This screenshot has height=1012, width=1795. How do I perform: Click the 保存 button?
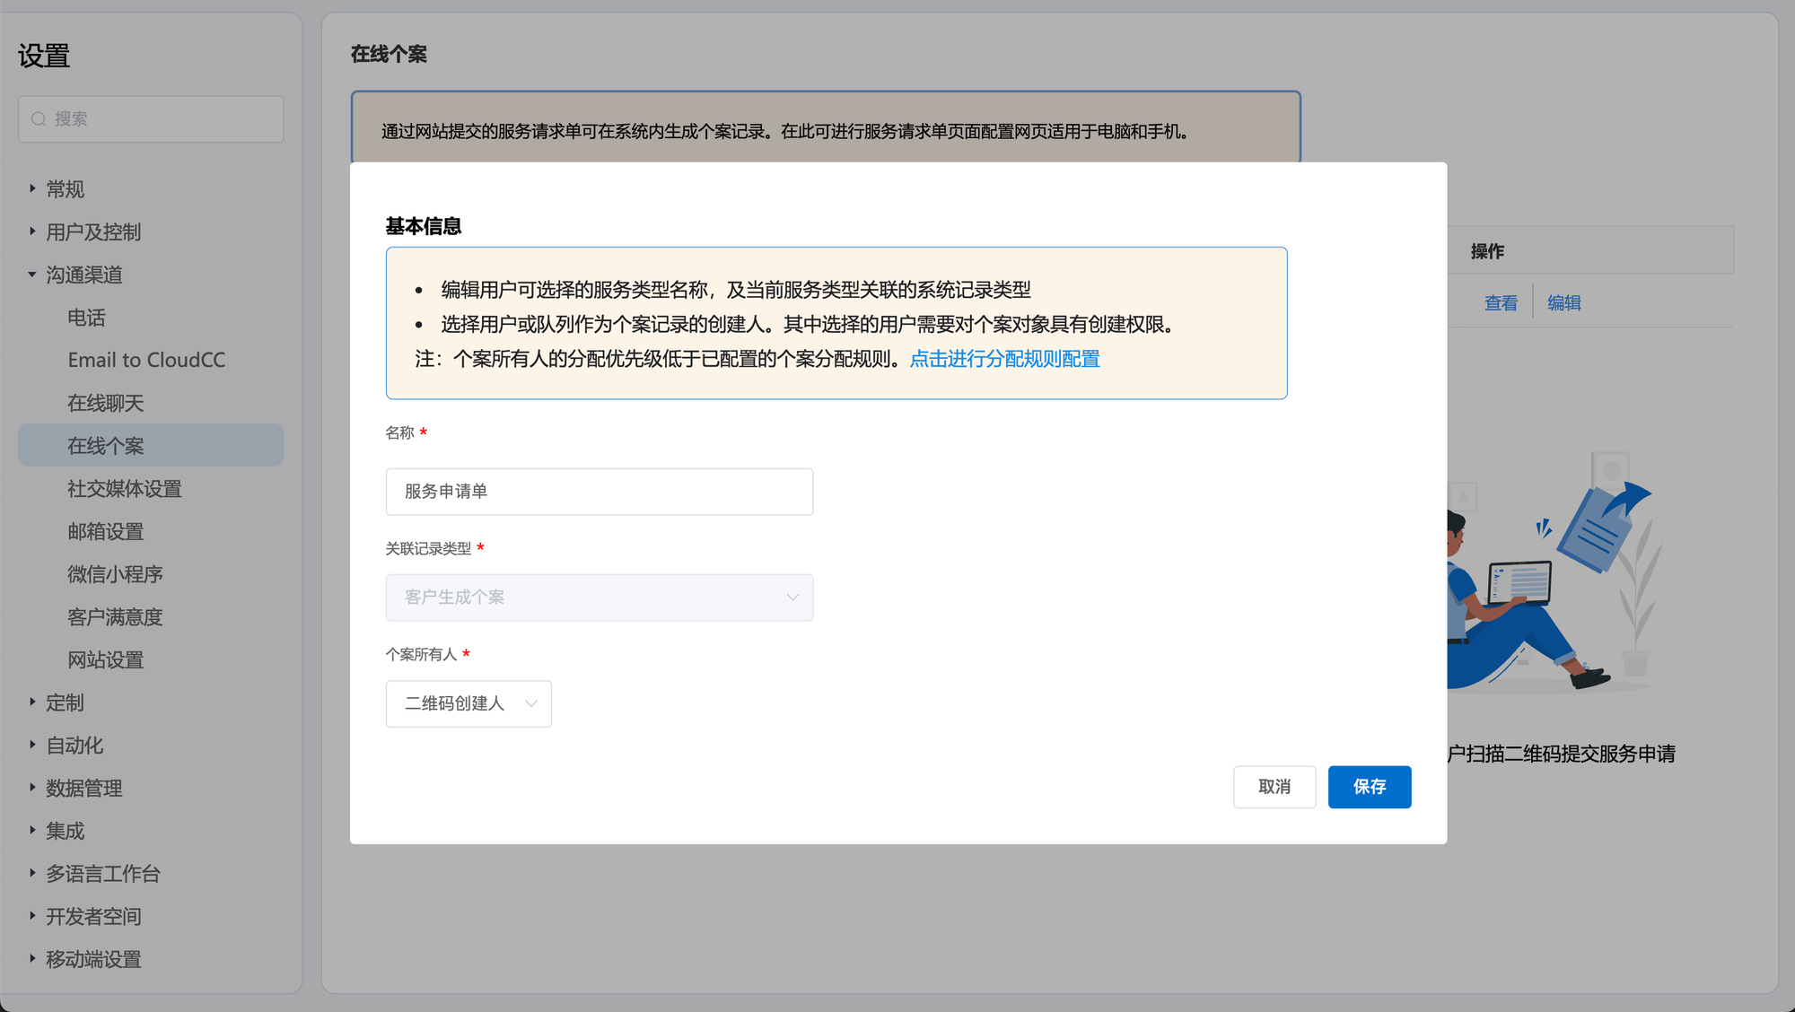click(1369, 787)
